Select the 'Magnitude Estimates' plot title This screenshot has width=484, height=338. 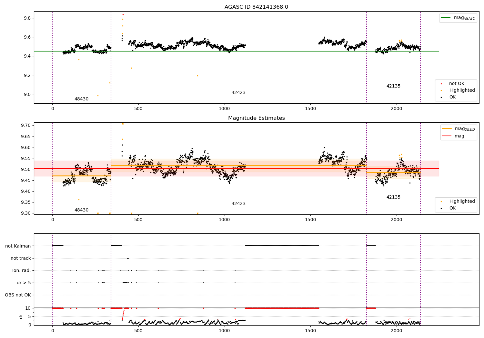coord(256,118)
